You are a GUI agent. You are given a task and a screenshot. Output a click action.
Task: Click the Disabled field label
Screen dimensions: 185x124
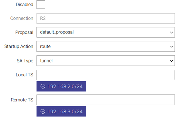[24, 5]
